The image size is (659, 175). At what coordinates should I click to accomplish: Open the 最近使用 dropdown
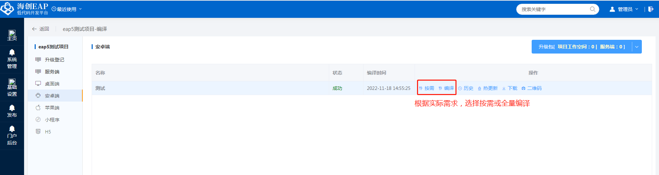[x=67, y=9]
